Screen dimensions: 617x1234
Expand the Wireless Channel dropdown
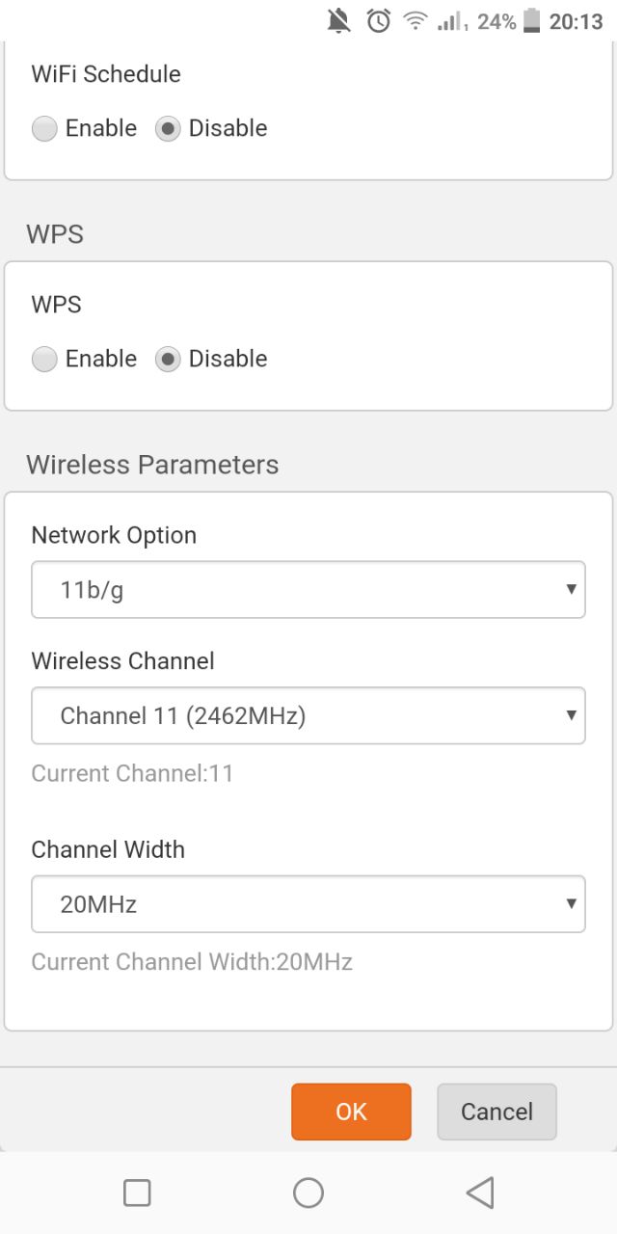coord(308,715)
